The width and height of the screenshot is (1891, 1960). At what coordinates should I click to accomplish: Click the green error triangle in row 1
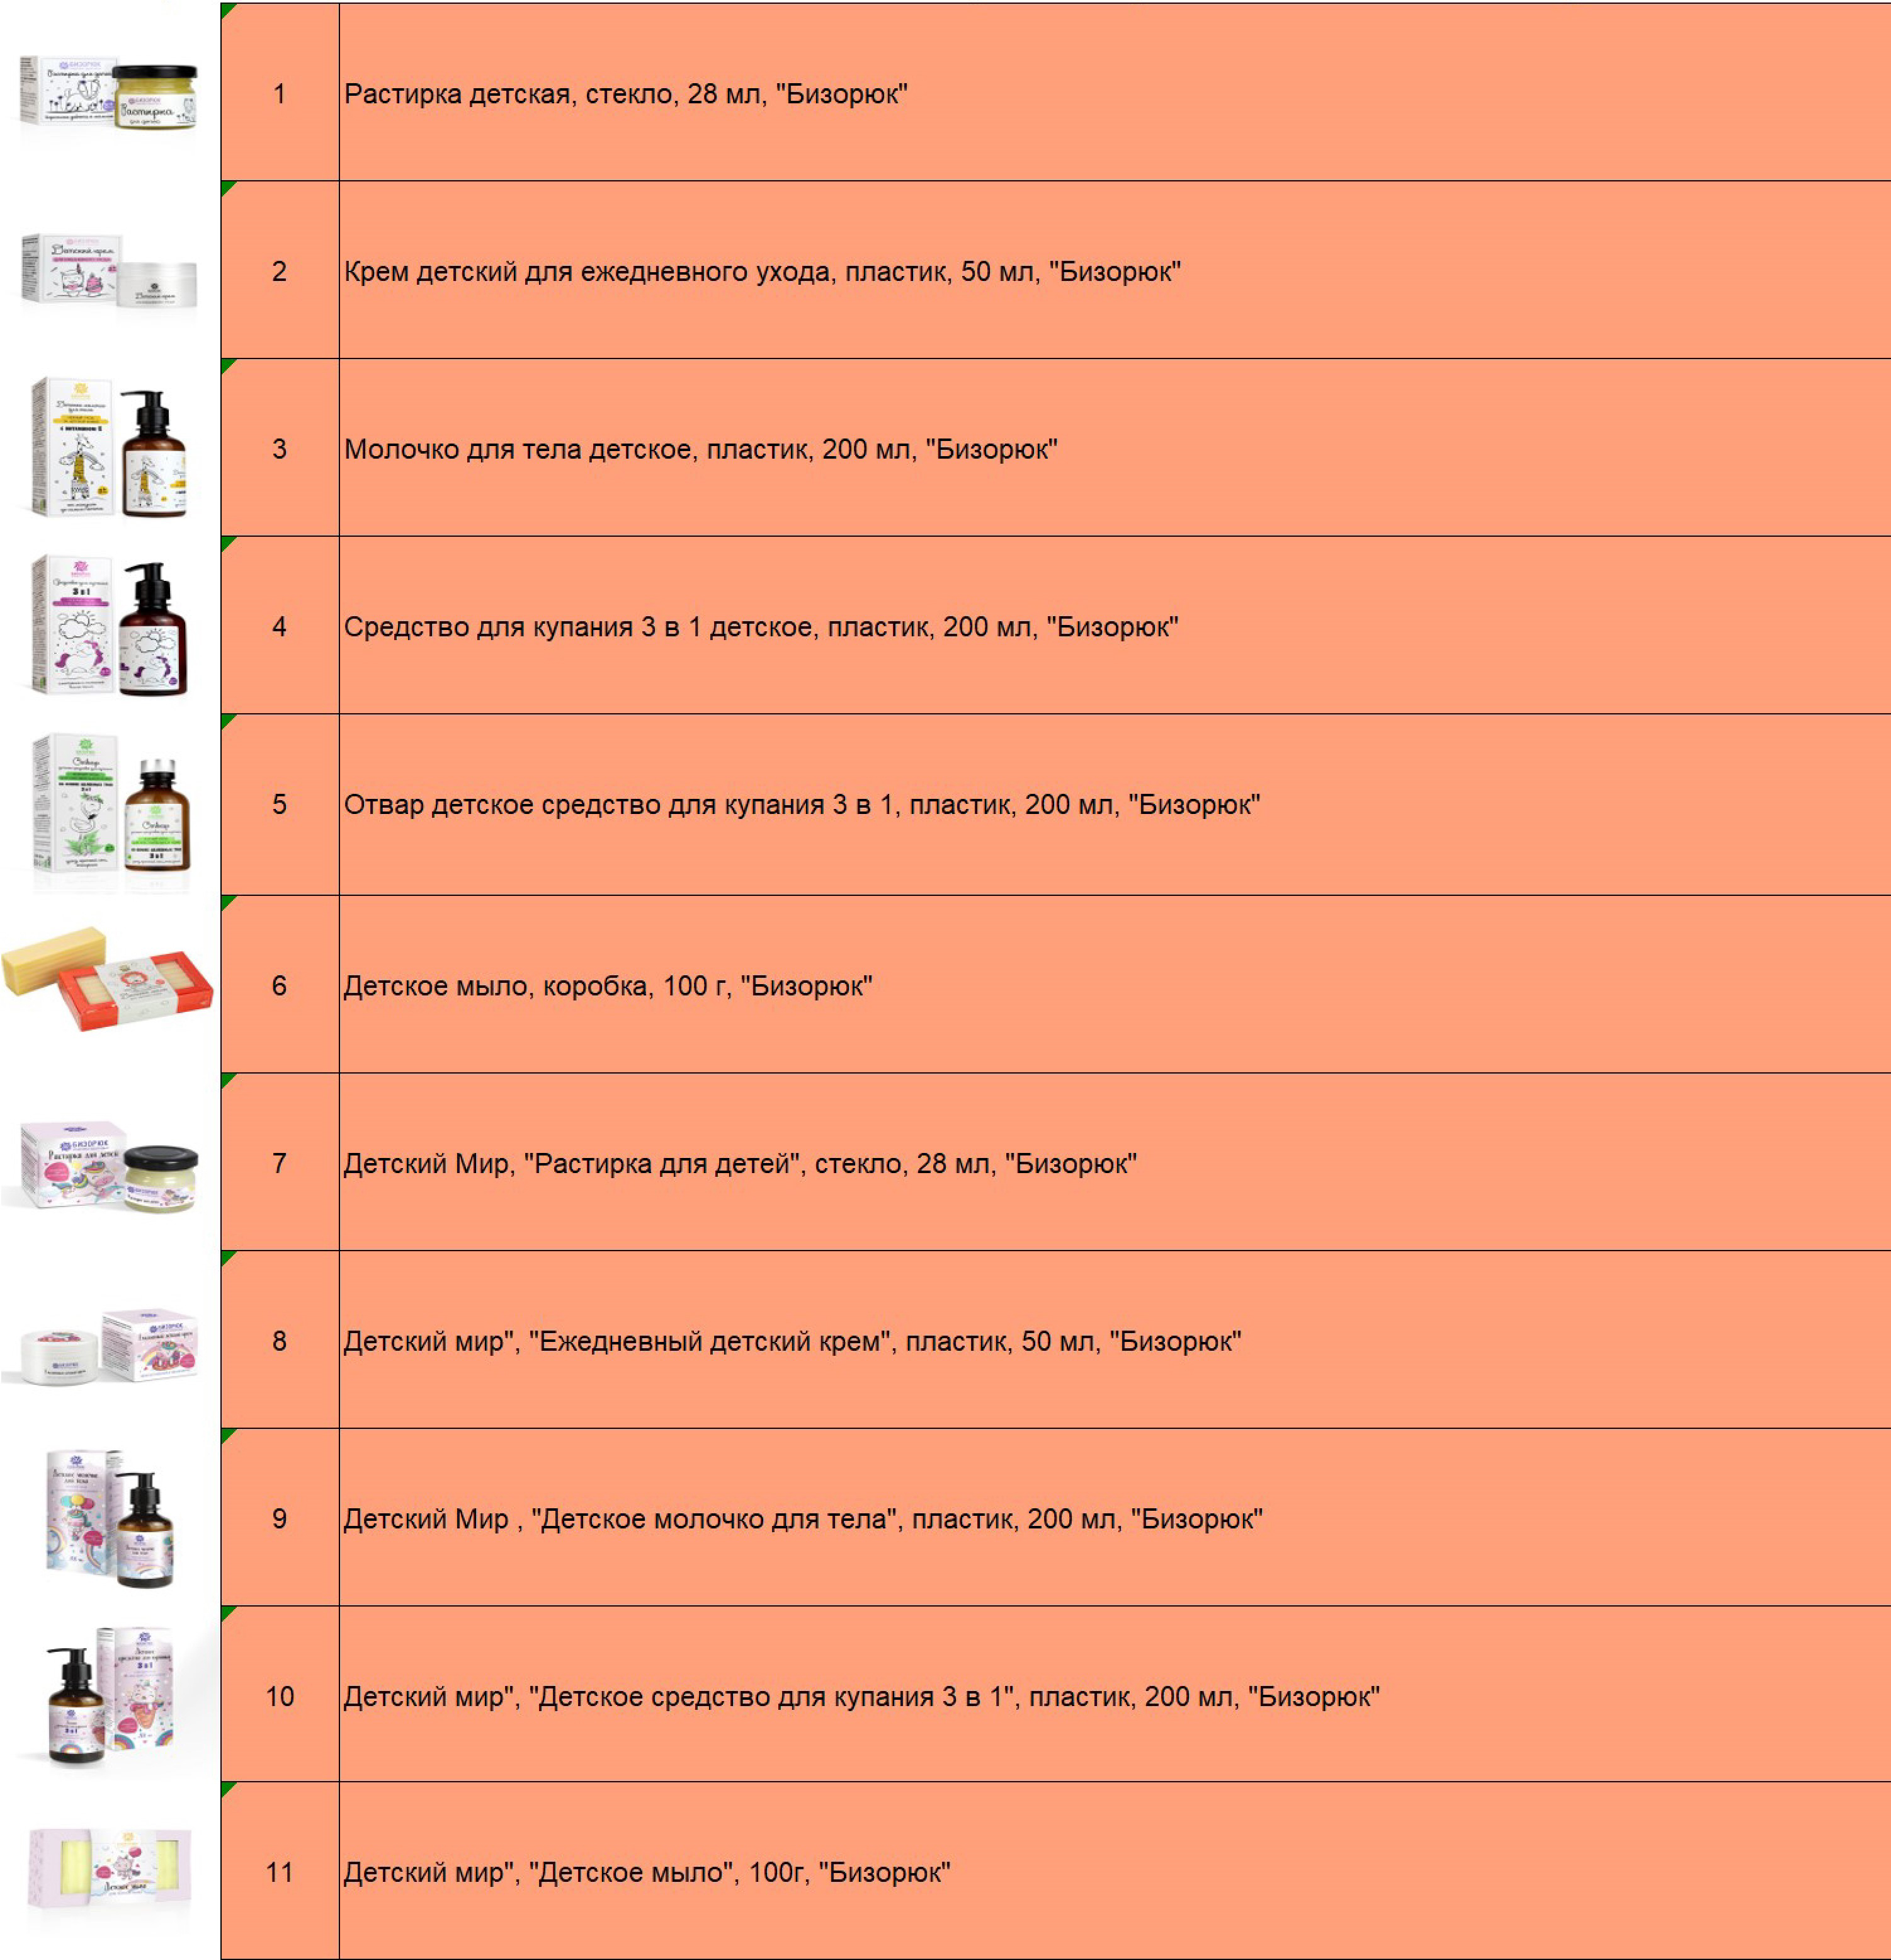click(227, 9)
